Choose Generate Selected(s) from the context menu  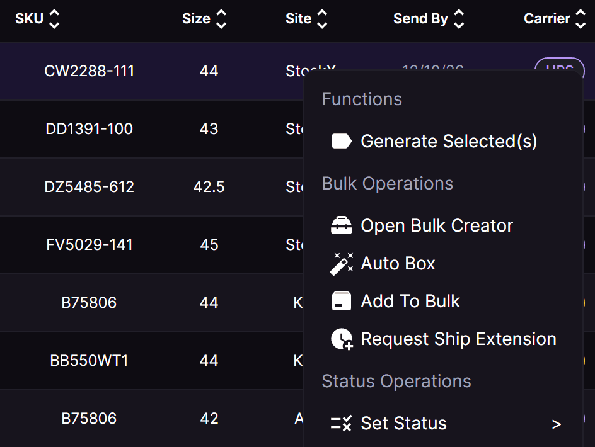click(443, 141)
